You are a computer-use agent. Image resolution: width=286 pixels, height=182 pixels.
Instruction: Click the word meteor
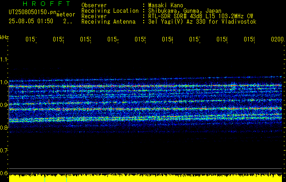coord(66,15)
